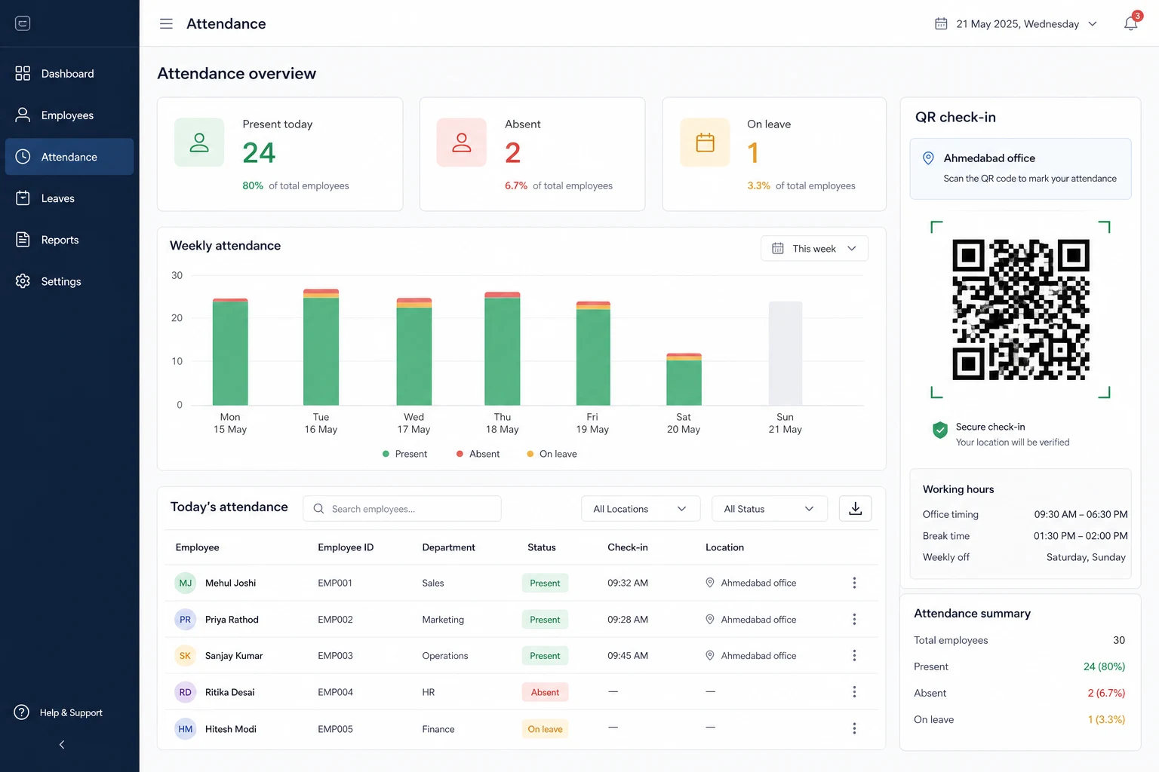Open the notifications bell
Viewport: 1159px width, 772px height.
pos(1130,23)
